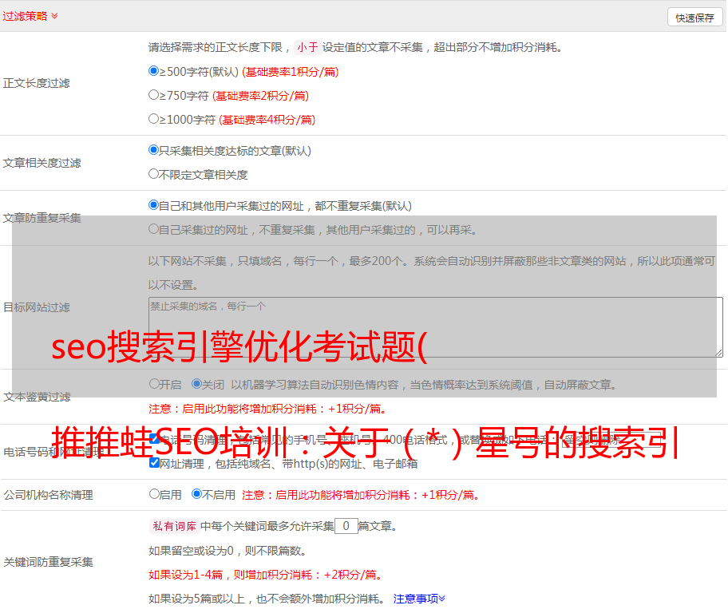Click the 快速保存 button
This screenshot has width=728, height=613.
coord(694,18)
